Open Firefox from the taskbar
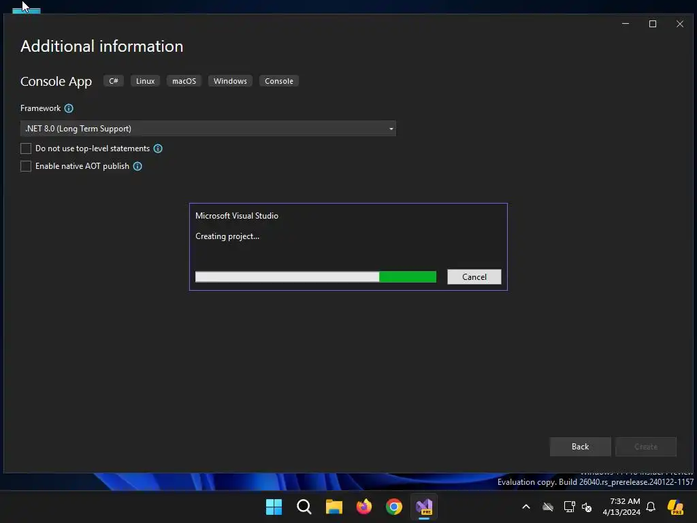697x523 pixels. pos(364,507)
